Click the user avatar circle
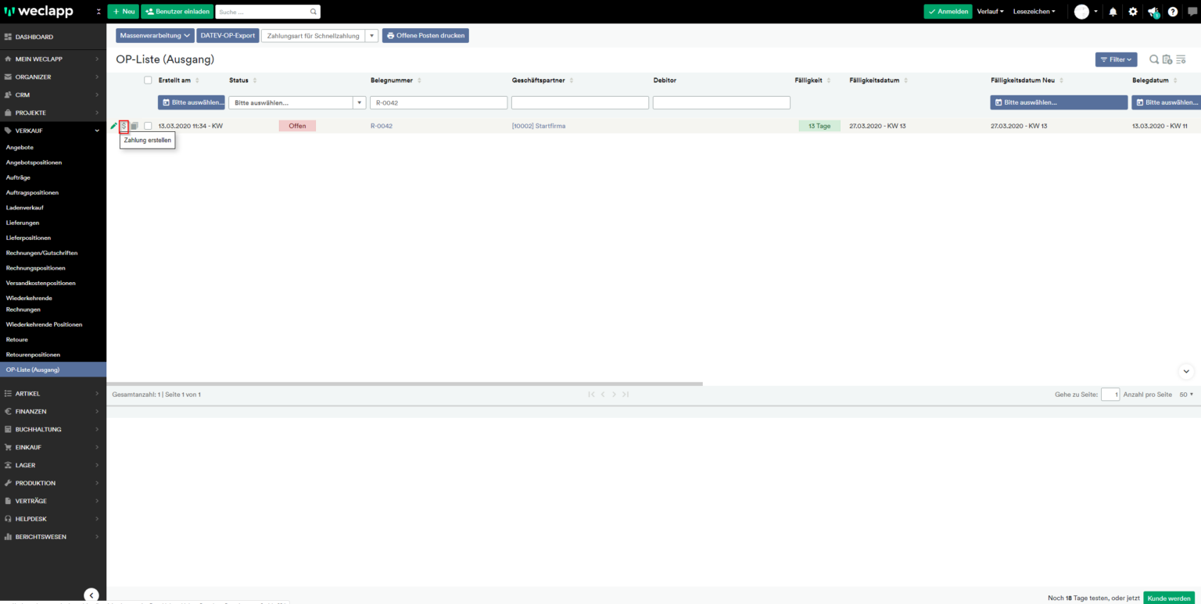The height and width of the screenshot is (604, 1201). coord(1081,12)
